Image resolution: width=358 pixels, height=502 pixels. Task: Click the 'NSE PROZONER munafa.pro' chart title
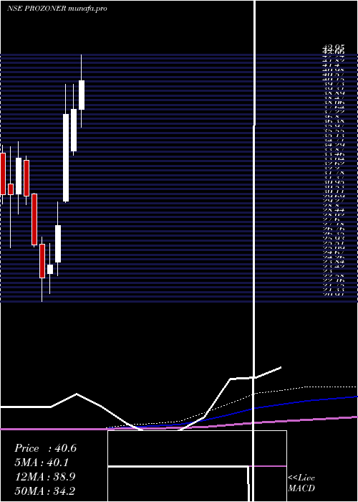57,9
